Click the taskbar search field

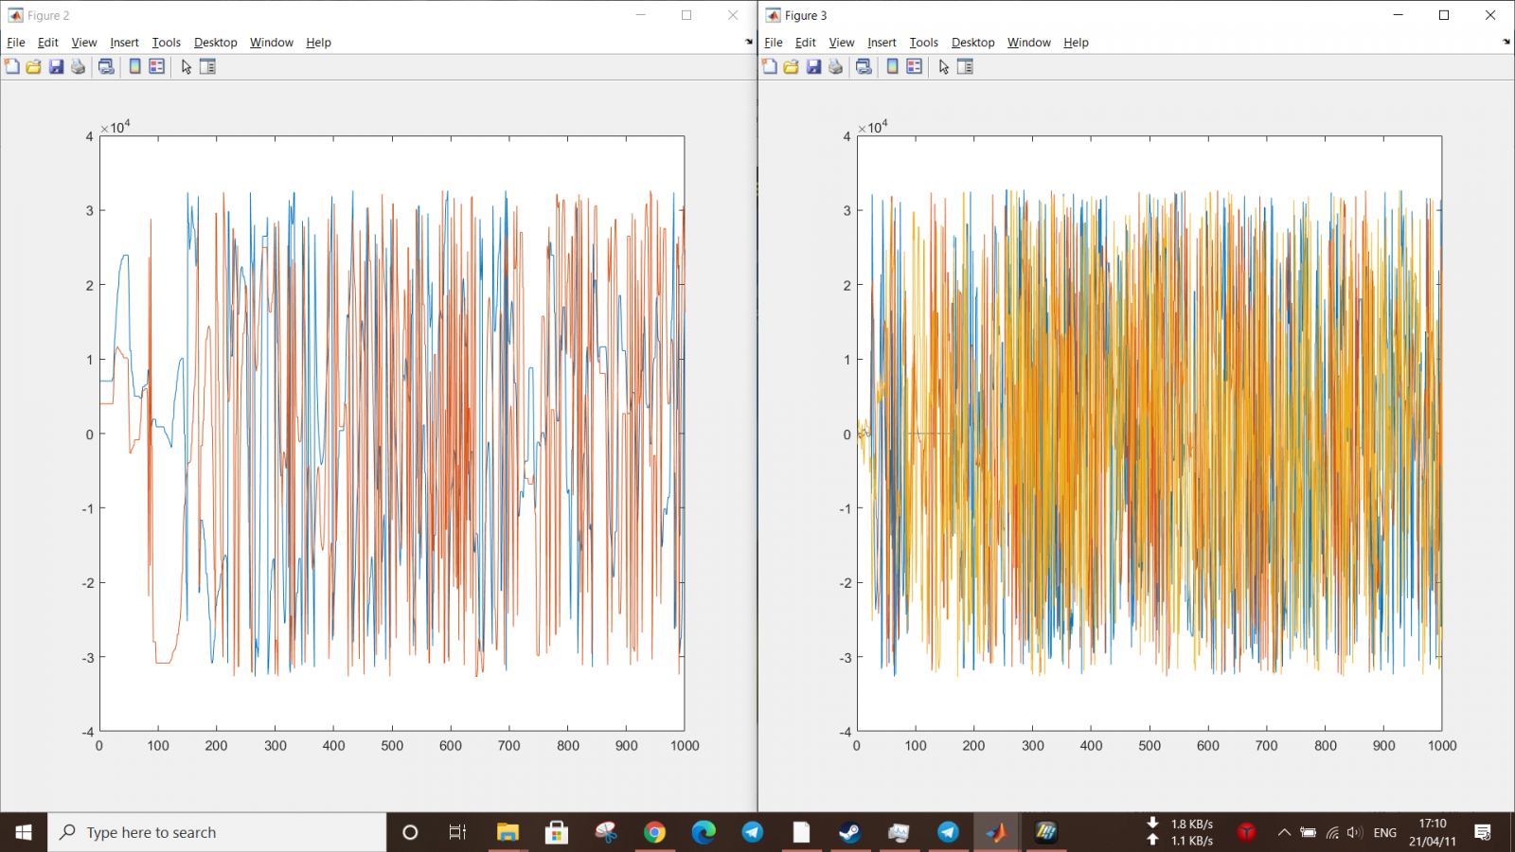click(217, 832)
